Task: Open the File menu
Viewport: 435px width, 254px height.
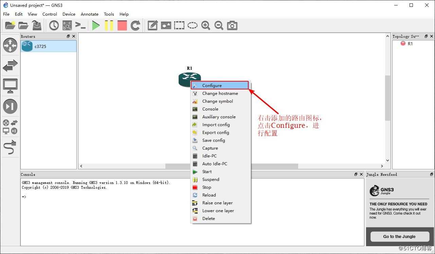Action: [6, 14]
